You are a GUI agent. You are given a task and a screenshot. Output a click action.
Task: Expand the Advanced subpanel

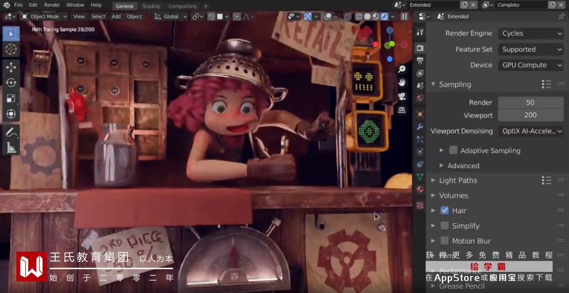[442, 165]
